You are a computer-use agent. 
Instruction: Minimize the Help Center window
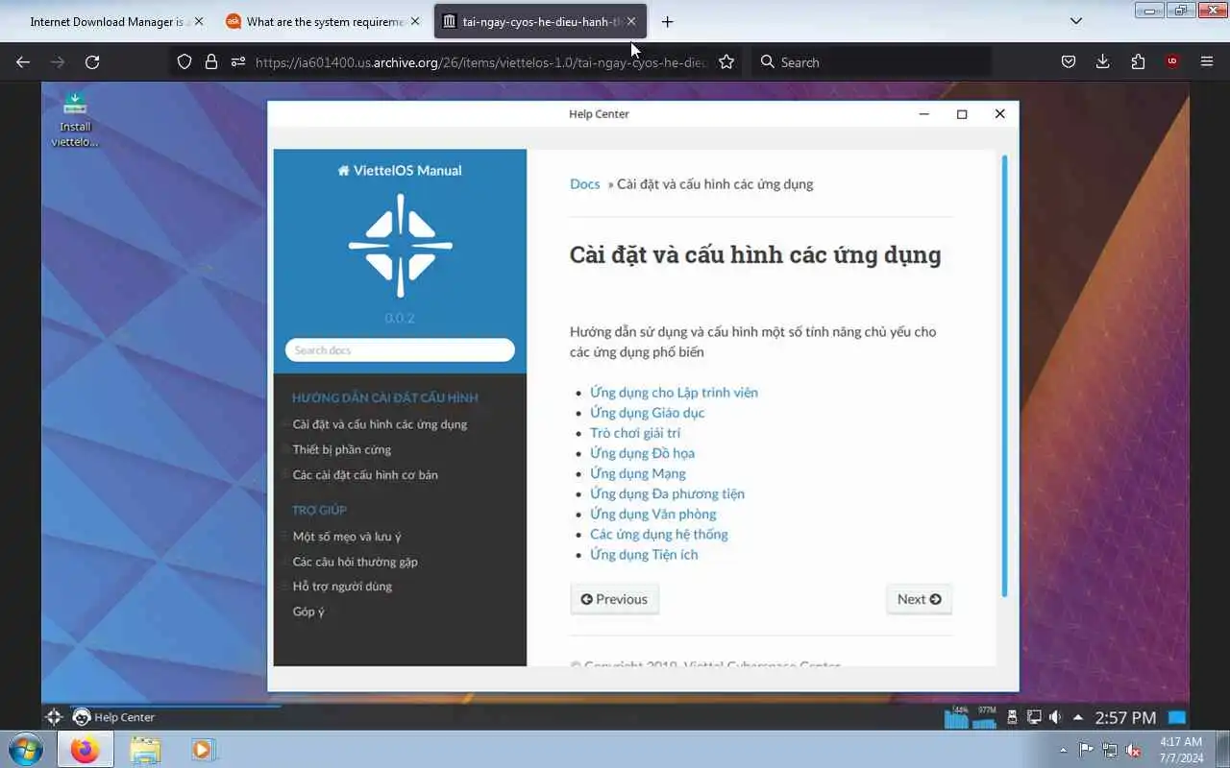coord(924,113)
